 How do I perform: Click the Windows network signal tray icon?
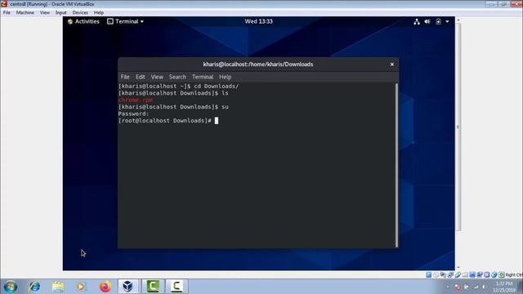coord(476,287)
